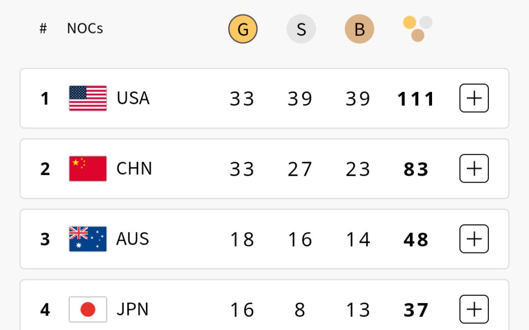The height and width of the screenshot is (330, 529).
Task: Click the JPN country code text
Action: pos(132,309)
